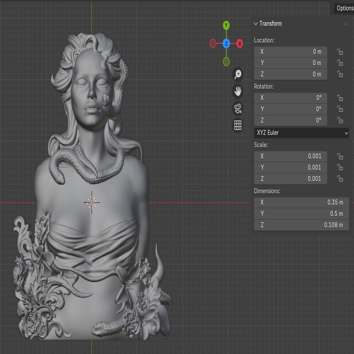Click the negative X axis gizmo ball

213,43
